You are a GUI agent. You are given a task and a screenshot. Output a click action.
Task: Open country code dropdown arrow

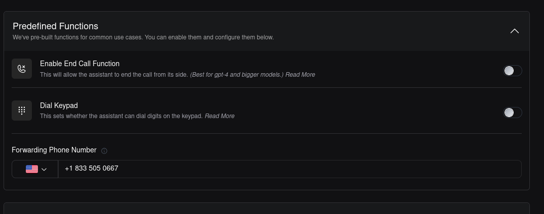tap(44, 170)
